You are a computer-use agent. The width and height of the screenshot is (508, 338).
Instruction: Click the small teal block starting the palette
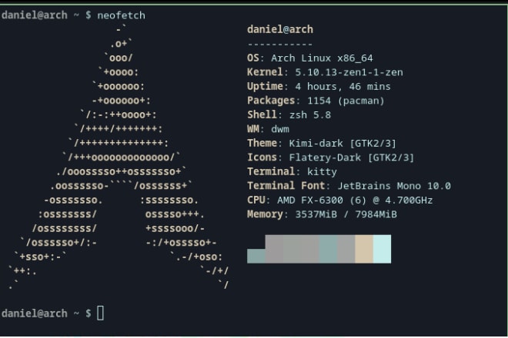(256, 256)
